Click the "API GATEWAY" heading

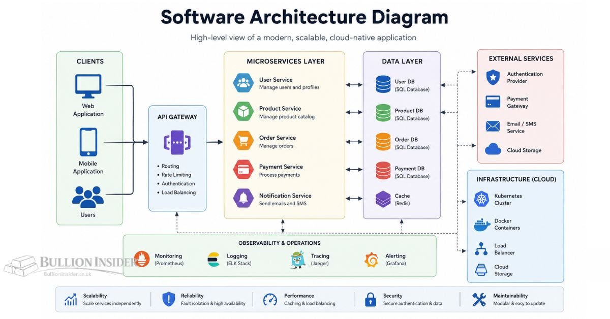click(177, 117)
